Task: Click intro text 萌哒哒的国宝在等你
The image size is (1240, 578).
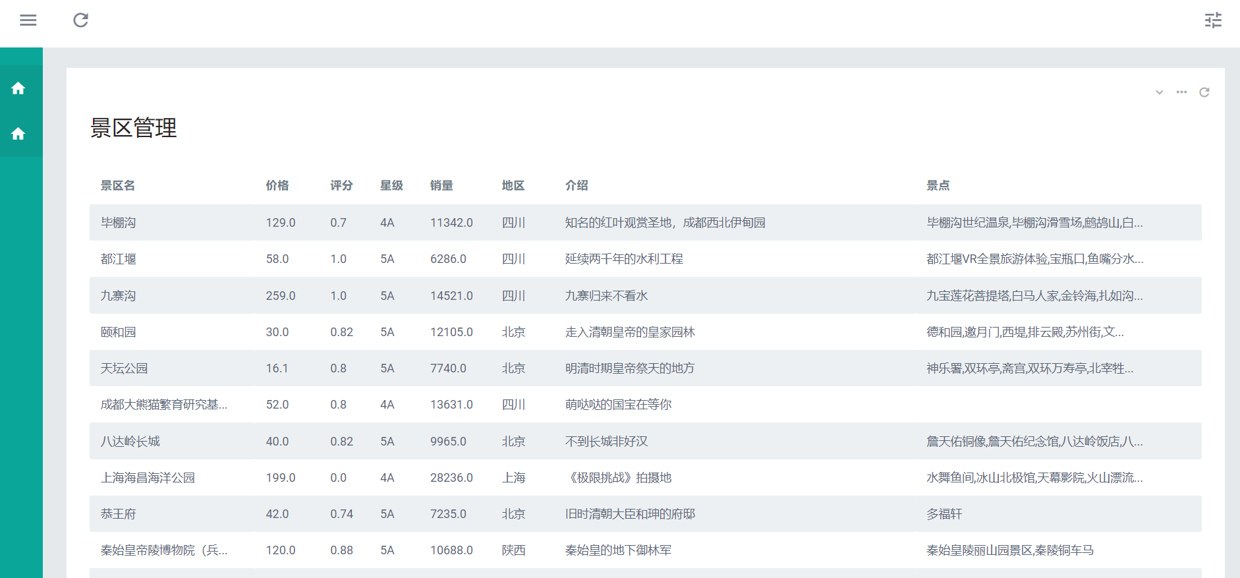Action: point(618,405)
